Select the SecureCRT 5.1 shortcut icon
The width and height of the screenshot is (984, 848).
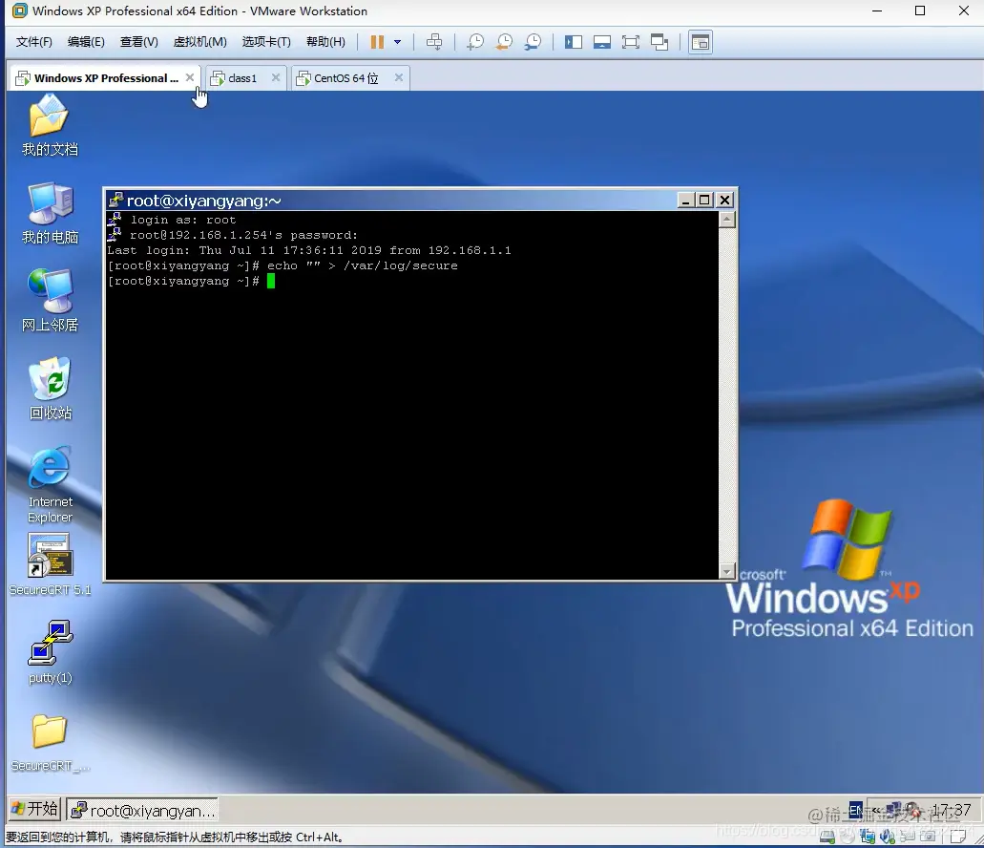click(50, 565)
